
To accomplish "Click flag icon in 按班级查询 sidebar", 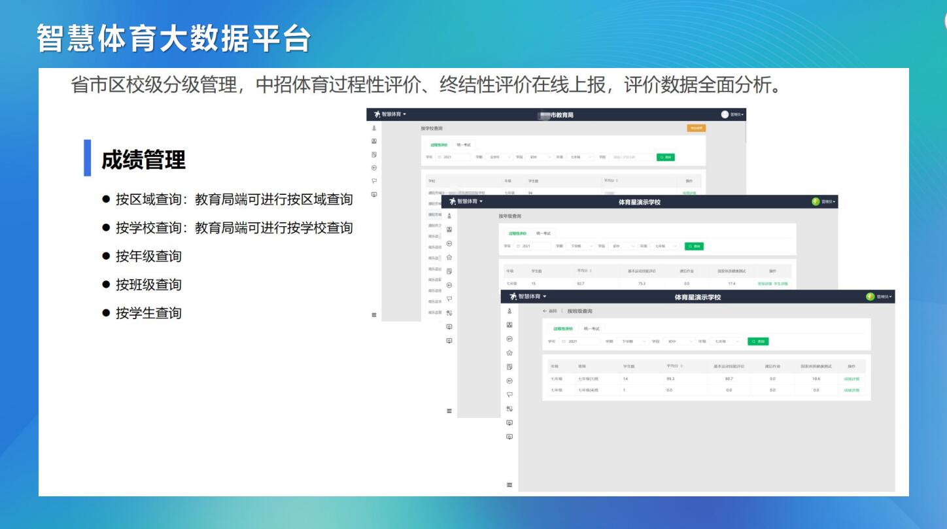I will point(509,394).
